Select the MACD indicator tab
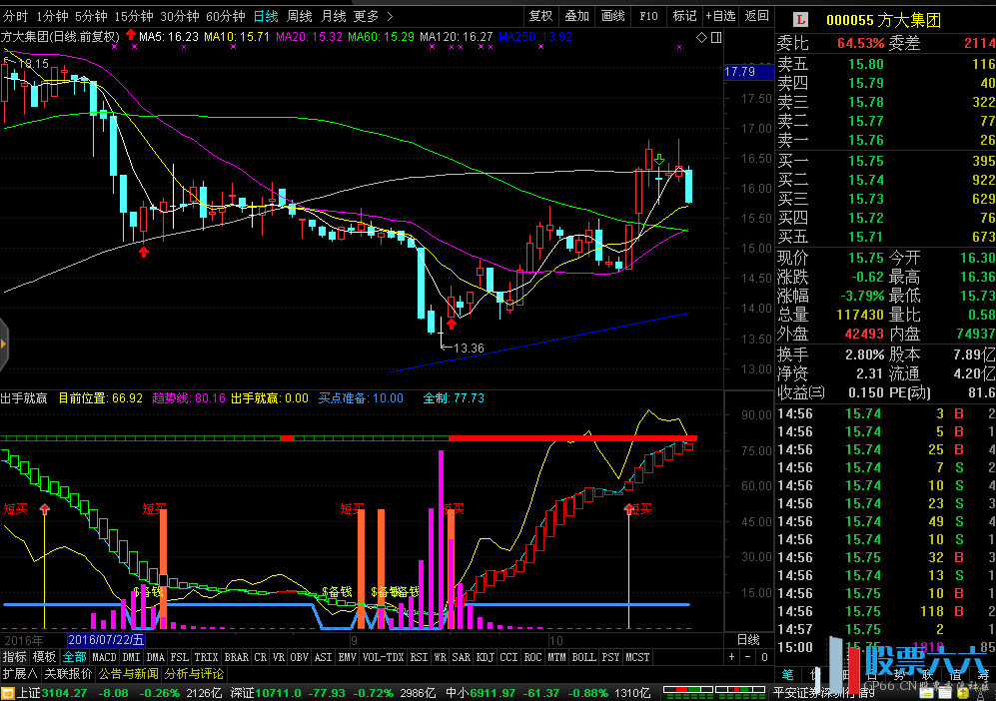Image resolution: width=996 pixels, height=701 pixels. coord(104,657)
